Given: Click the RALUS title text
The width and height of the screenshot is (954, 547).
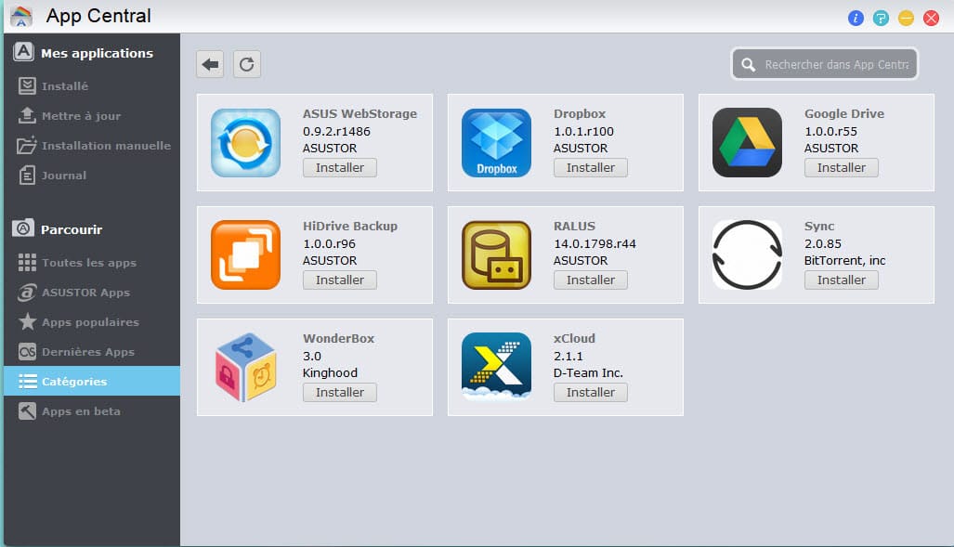Looking at the screenshot, I should [574, 227].
